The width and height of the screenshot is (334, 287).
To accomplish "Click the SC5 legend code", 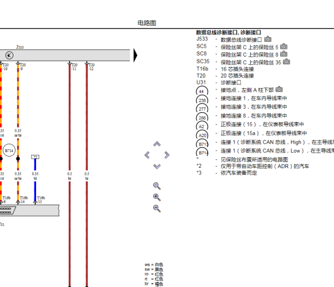I will [x=201, y=46].
